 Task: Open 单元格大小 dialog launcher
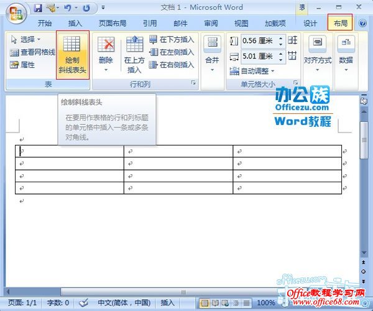(x=296, y=83)
